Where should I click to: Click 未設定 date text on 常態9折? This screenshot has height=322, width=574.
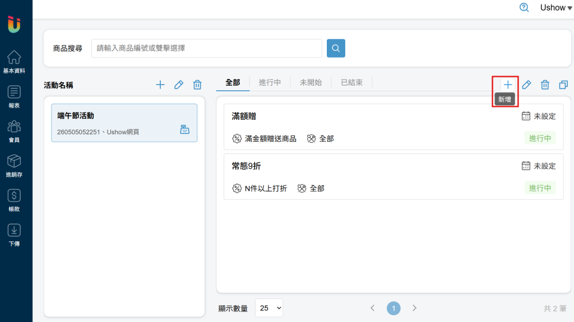(545, 166)
